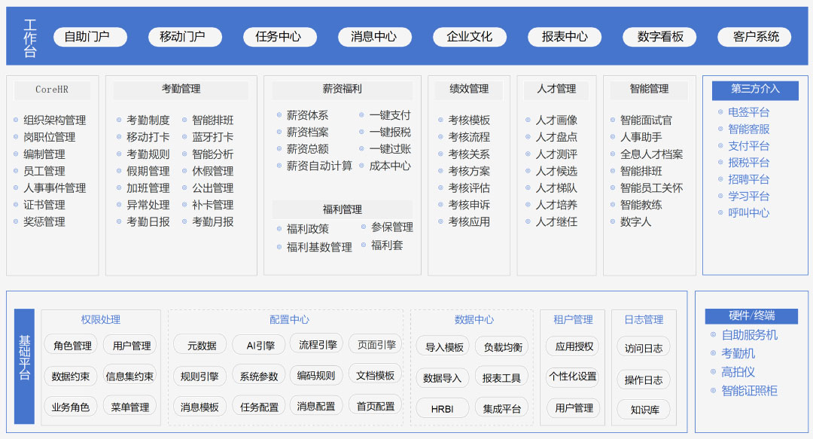Open 操作日志 in 日志管理
This screenshot has height=439, width=813.
(644, 380)
